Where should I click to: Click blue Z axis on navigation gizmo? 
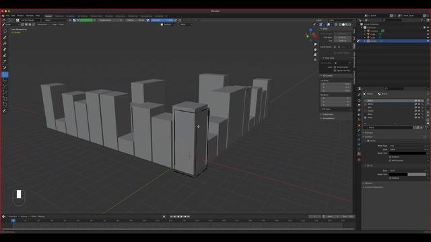point(311,30)
